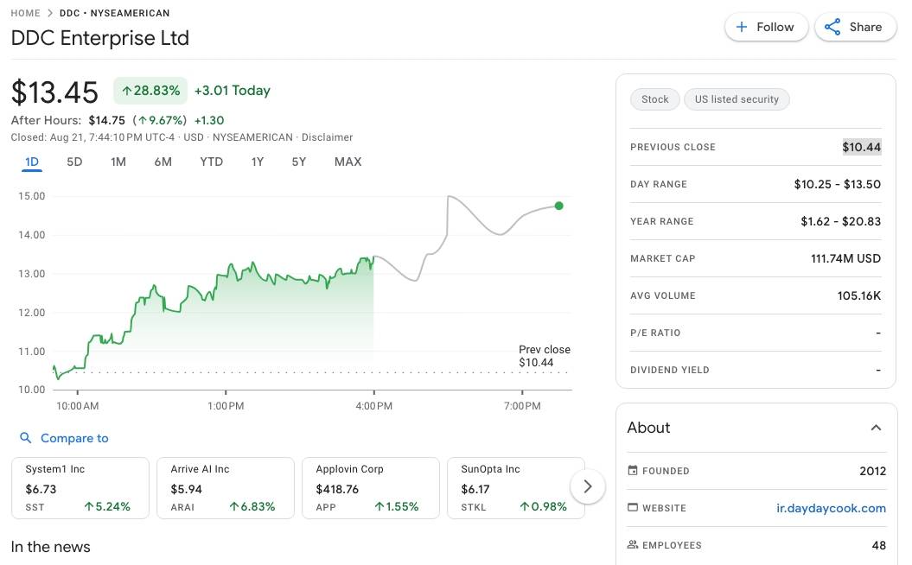Click the Market Cap value 111.74M USD
Screen dimensions: 912x565
(845, 258)
